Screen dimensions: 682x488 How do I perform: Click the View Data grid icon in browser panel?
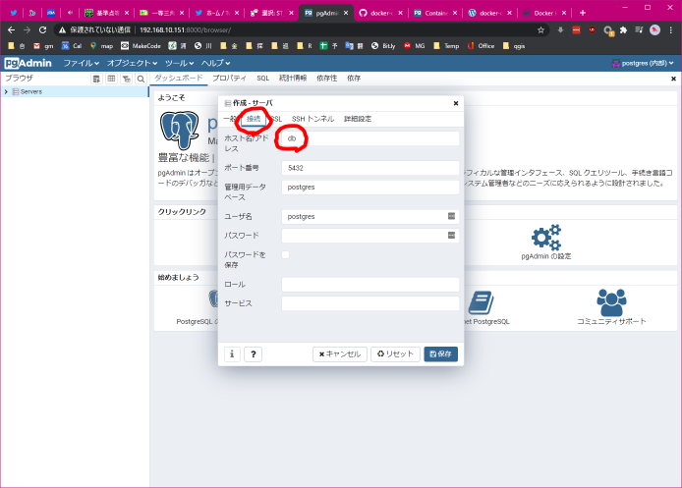point(111,78)
